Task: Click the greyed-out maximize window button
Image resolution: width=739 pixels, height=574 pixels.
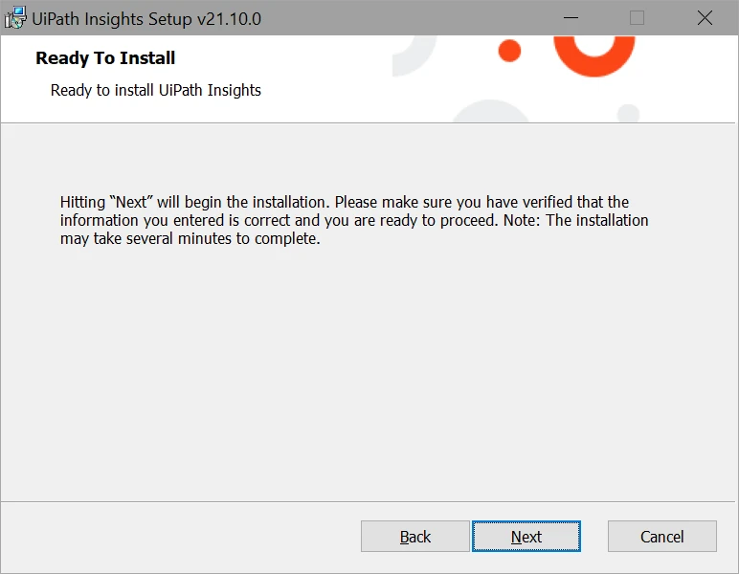Action: tap(637, 18)
